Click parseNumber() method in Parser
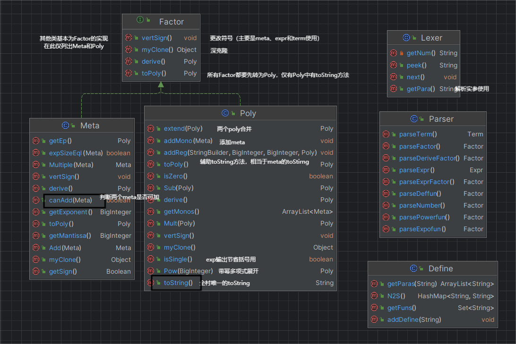 (x=422, y=205)
